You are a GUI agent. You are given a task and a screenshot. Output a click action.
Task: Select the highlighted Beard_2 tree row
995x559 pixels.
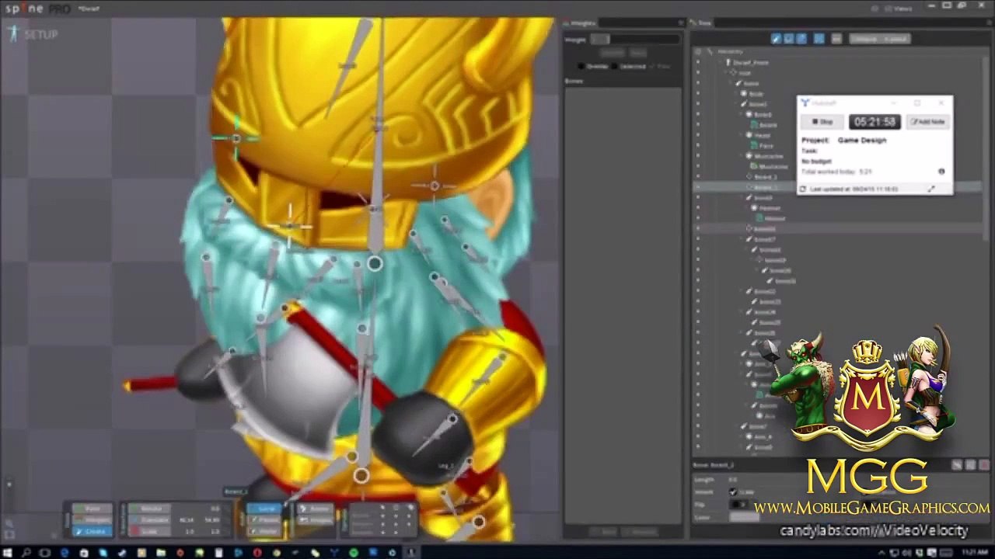tap(838, 187)
